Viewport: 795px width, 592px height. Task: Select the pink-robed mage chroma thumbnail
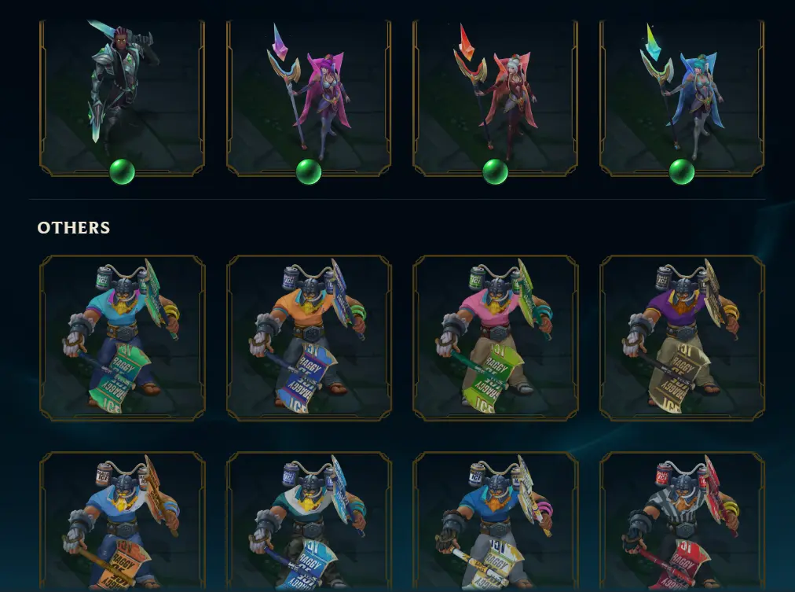(x=309, y=98)
